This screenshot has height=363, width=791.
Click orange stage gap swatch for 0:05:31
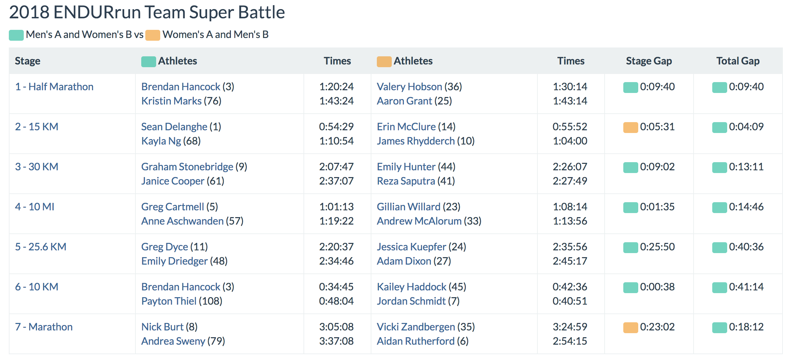(x=630, y=128)
